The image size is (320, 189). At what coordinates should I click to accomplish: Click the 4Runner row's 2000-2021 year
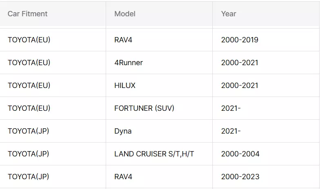(240, 63)
